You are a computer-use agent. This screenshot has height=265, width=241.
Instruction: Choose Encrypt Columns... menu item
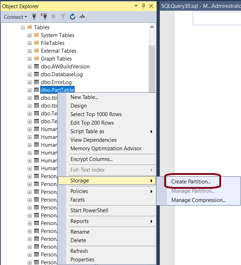(107, 159)
